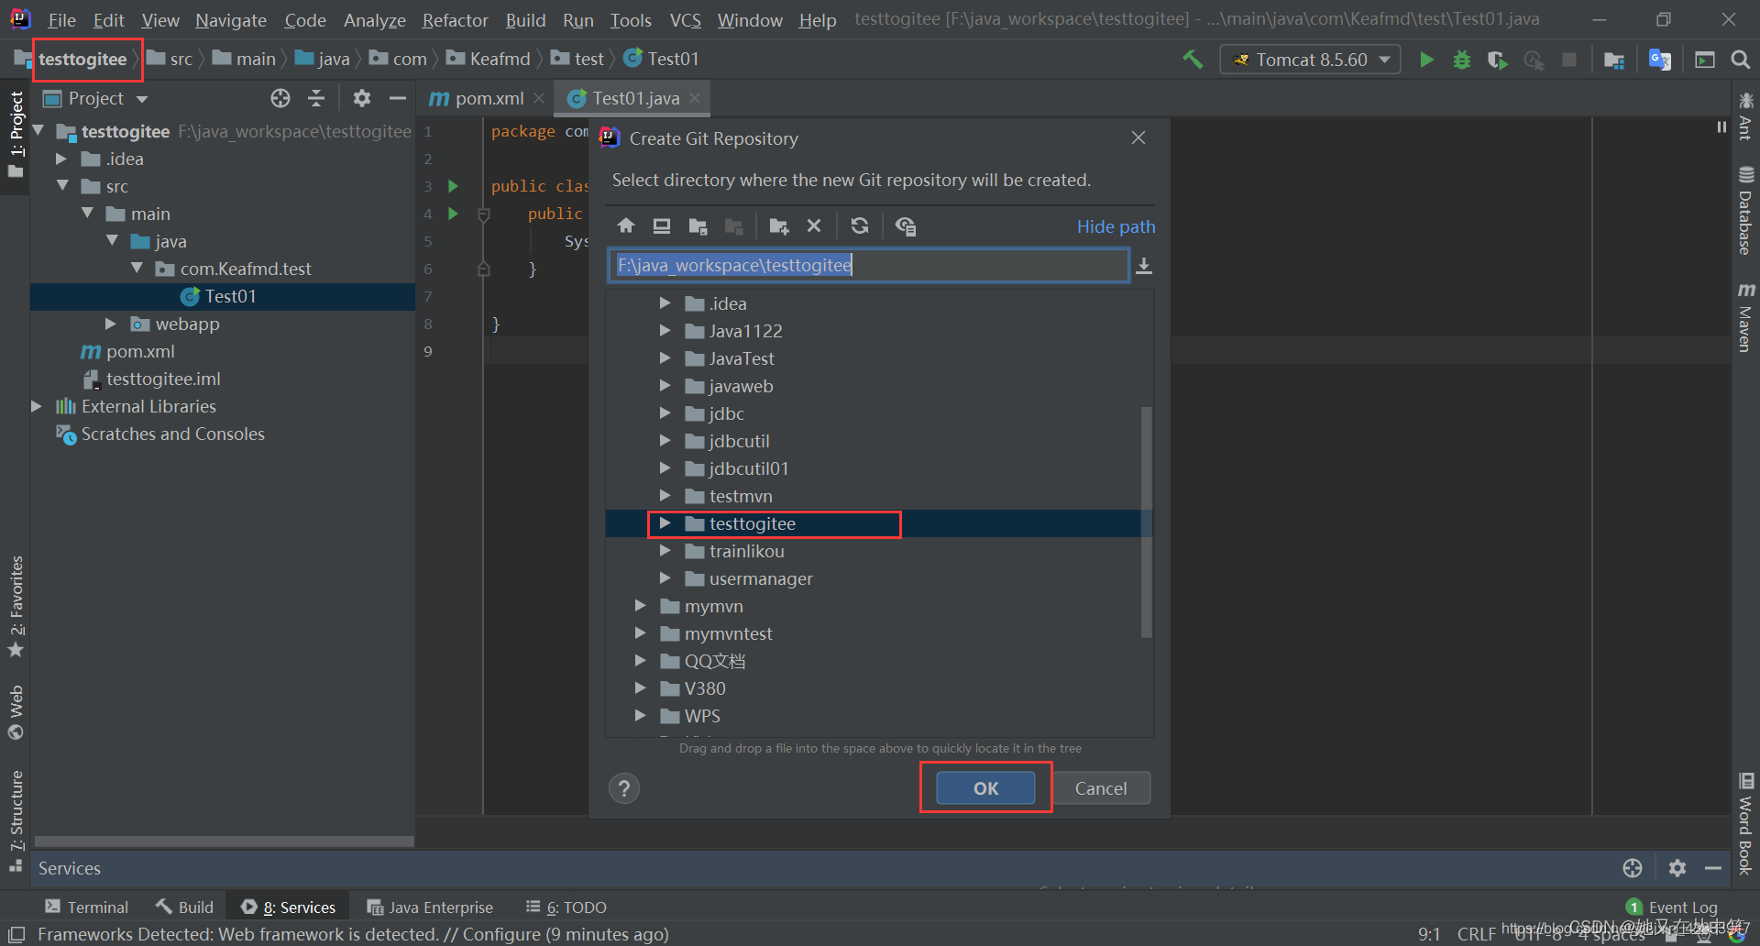Image resolution: width=1760 pixels, height=946 pixels.
Task: Expand Java1122 folder in dialog tree
Action: point(665,331)
